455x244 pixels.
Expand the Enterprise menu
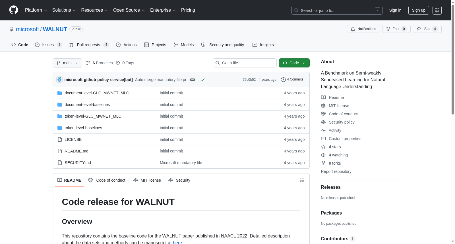pos(163,10)
